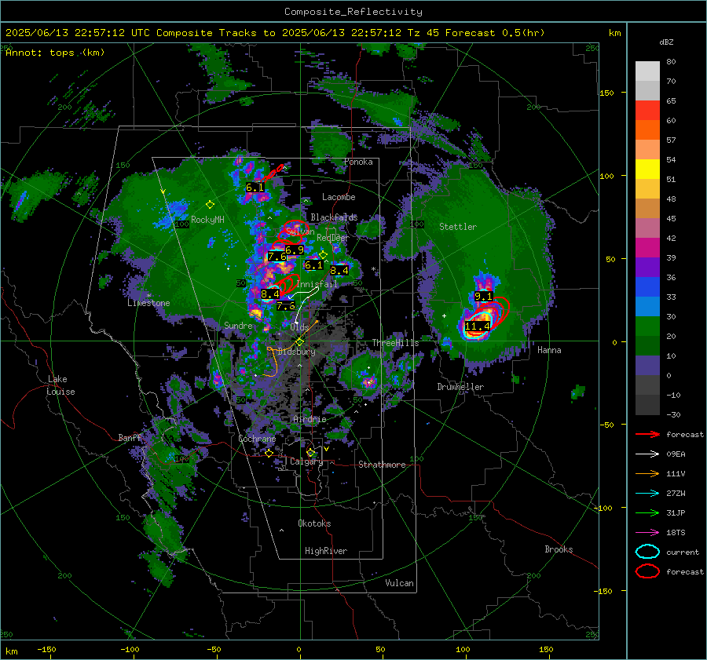Click the Lake Louise label
This screenshot has height=660, width=707.
point(60,385)
